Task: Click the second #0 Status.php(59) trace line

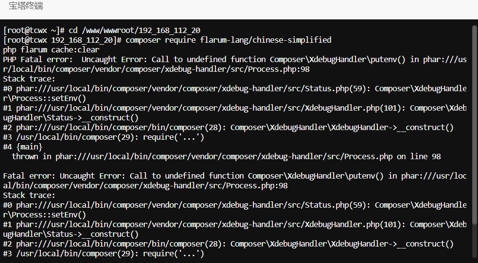Action: (x=235, y=210)
